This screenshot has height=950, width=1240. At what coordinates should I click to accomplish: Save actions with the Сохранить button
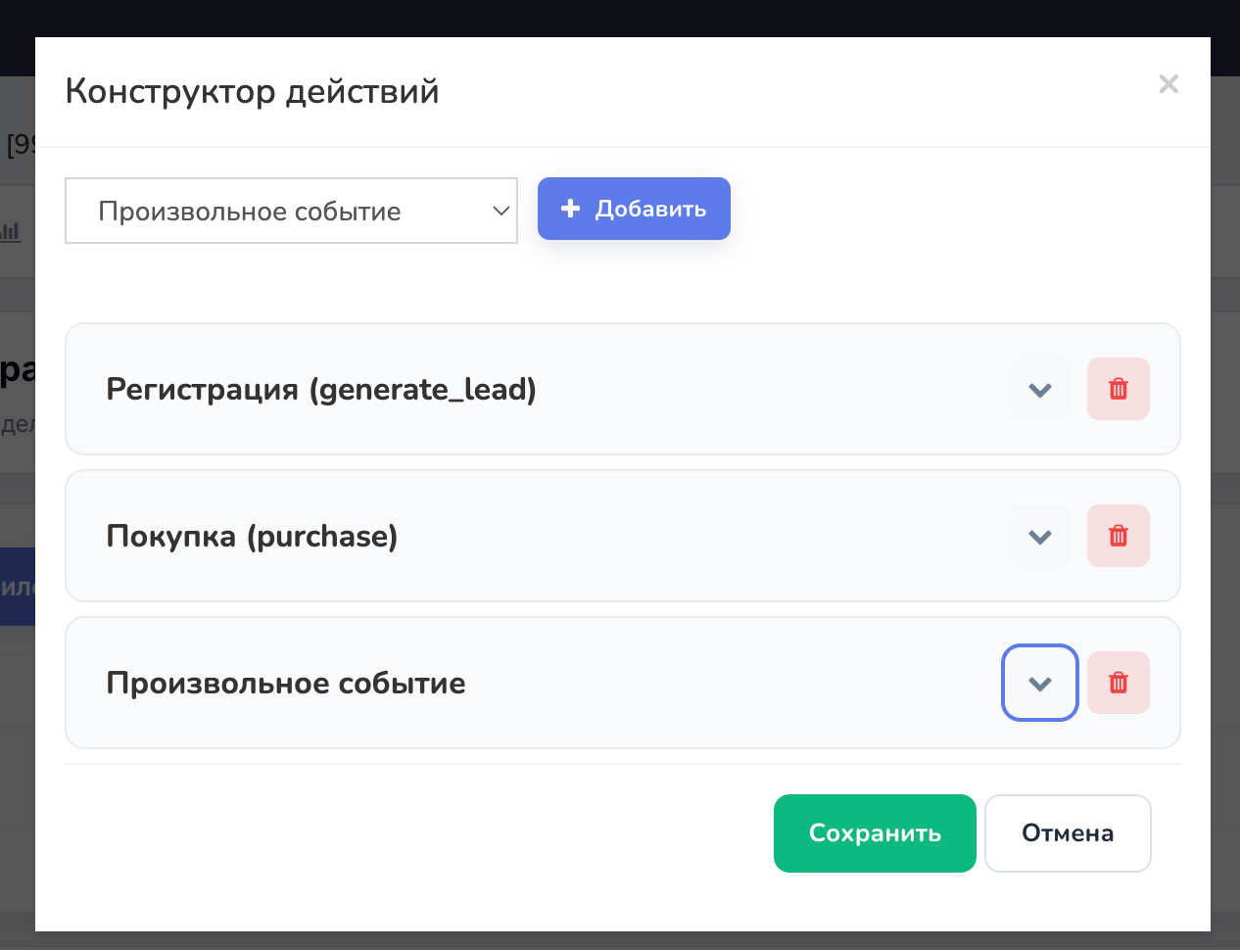pos(875,833)
